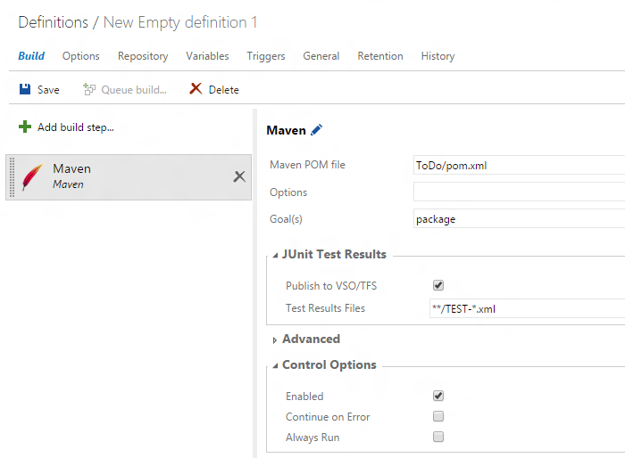Click the Maven POM file input field
Screen dimensions: 625x458
pyautogui.click(x=519, y=165)
